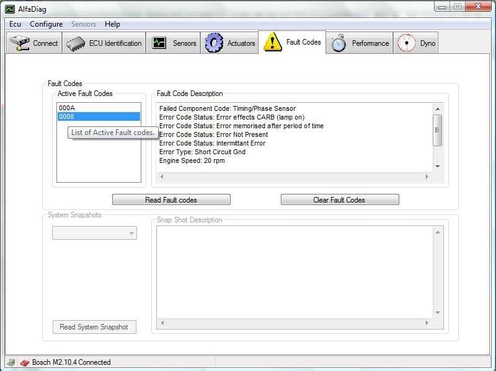Click left arrow of Snap Shot Description horizontal scrollbar
The height and width of the screenshot is (371, 496).
pos(162,323)
